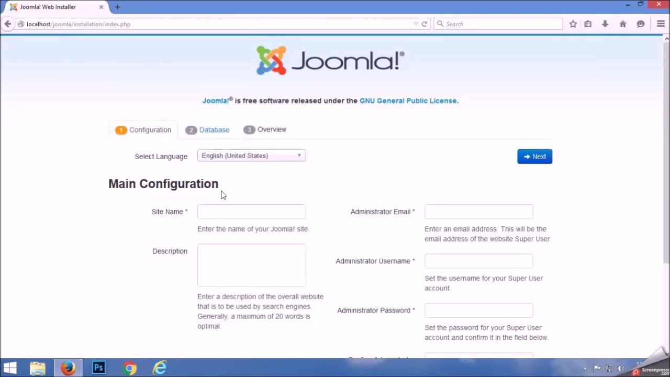Switch to the Configuration step tab
670x377 pixels.
143,130
